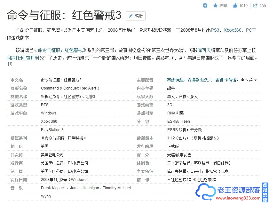Click the blue plus icon at top right
Viewport: 269px width, 203px height.
(x=205, y=5)
